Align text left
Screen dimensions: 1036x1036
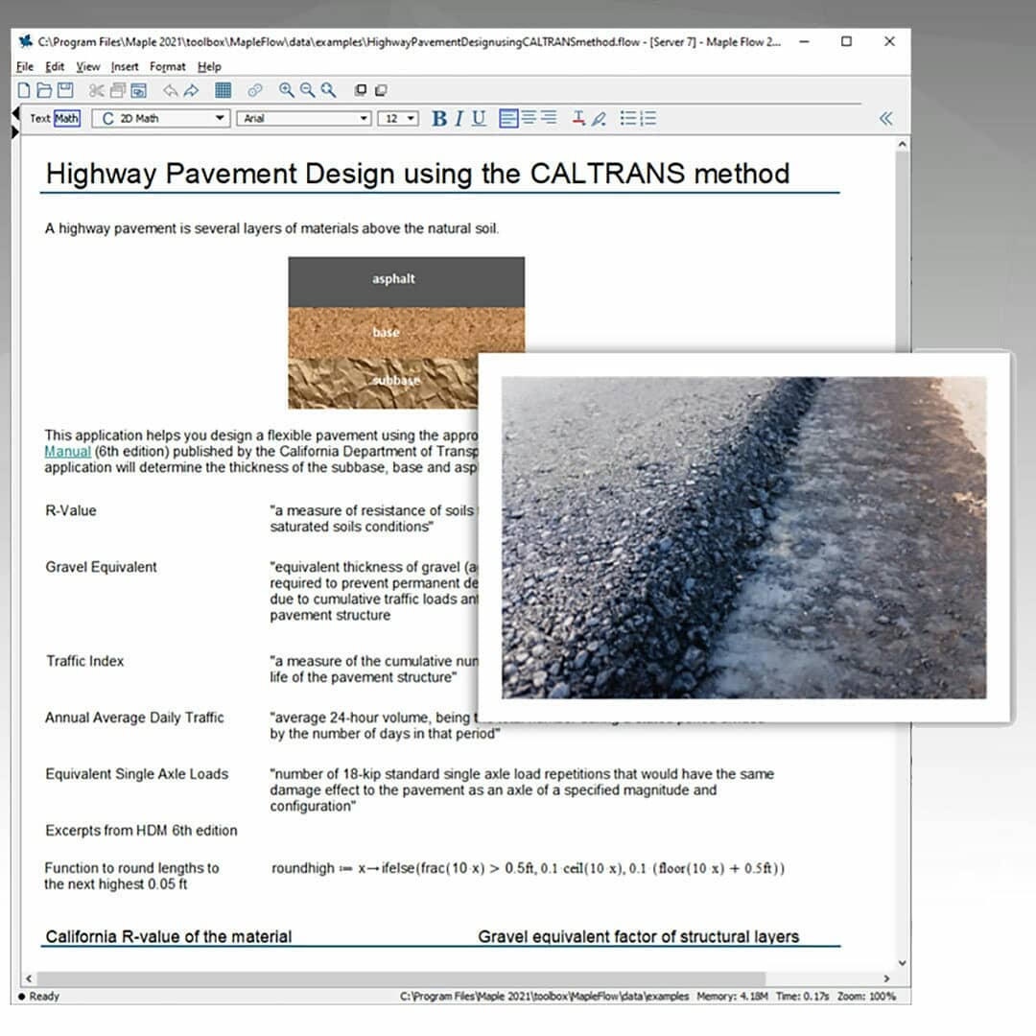pyautogui.click(x=508, y=118)
